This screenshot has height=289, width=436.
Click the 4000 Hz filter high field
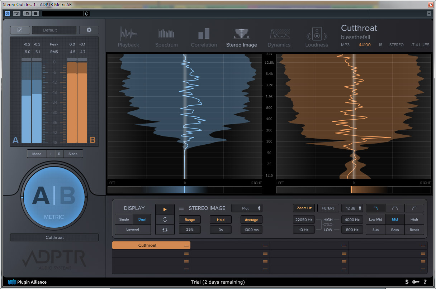pyautogui.click(x=352, y=220)
